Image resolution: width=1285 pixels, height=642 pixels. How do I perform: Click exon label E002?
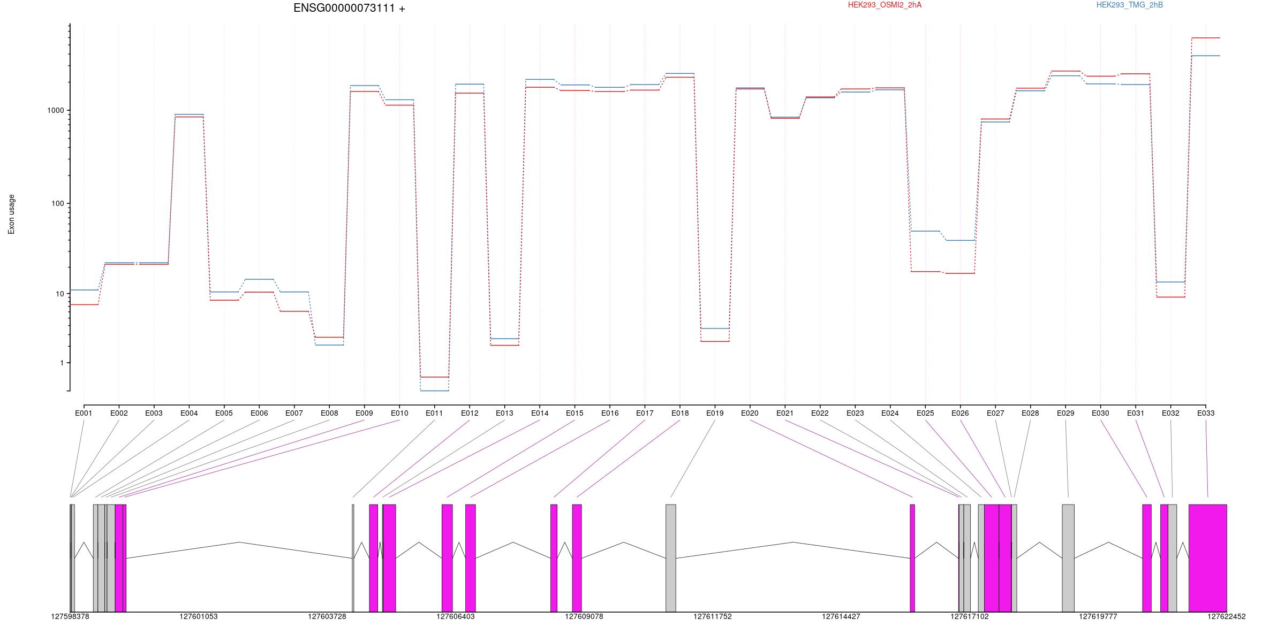point(119,413)
